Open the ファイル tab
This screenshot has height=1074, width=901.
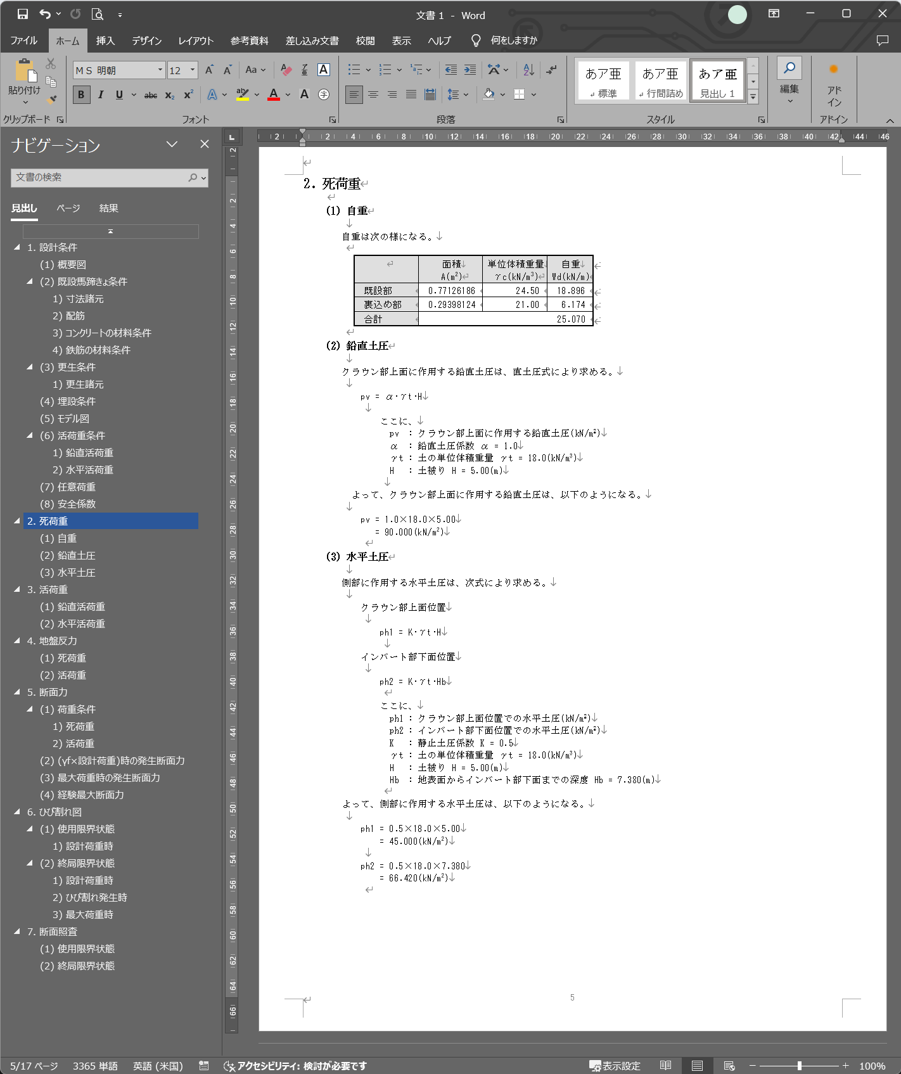pyautogui.click(x=24, y=41)
